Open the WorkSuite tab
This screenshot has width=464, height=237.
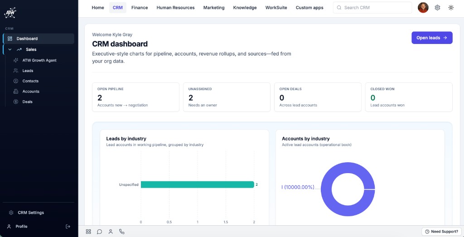point(276,8)
